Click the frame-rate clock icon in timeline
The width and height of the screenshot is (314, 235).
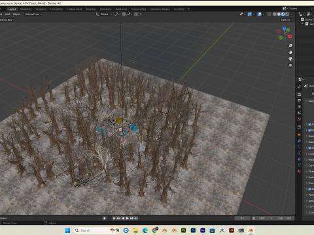pos(254,218)
